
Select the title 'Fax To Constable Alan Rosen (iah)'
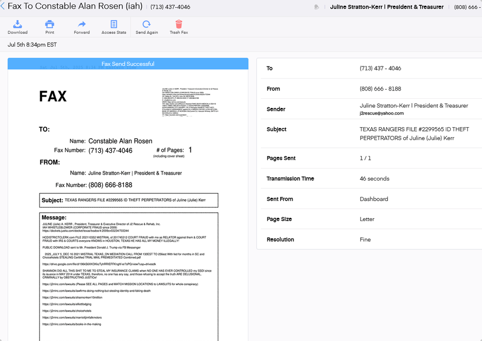(x=75, y=6)
